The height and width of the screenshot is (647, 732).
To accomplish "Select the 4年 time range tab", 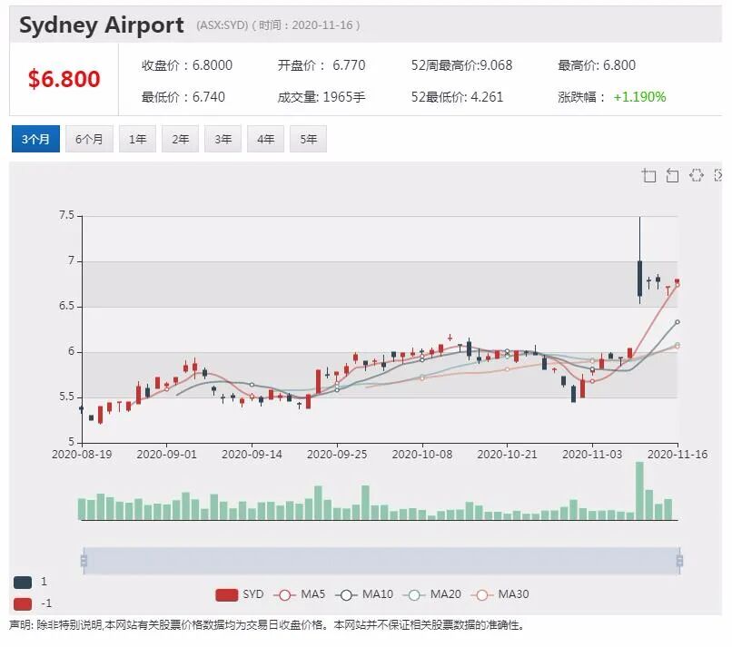I will coord(265,139).
